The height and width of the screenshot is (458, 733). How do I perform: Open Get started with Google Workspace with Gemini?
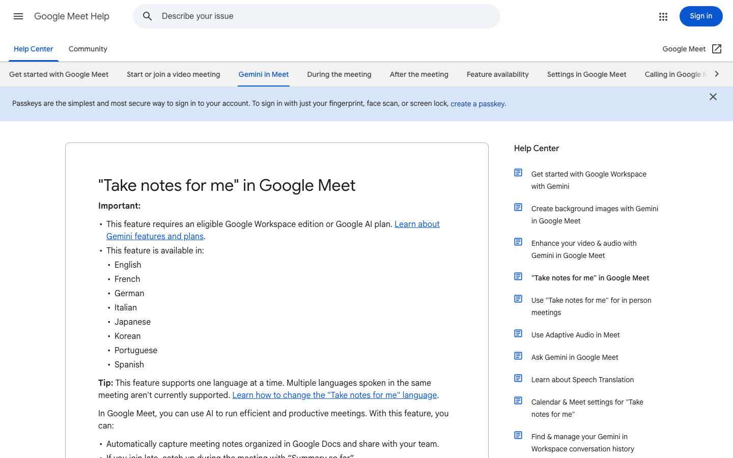588,180
